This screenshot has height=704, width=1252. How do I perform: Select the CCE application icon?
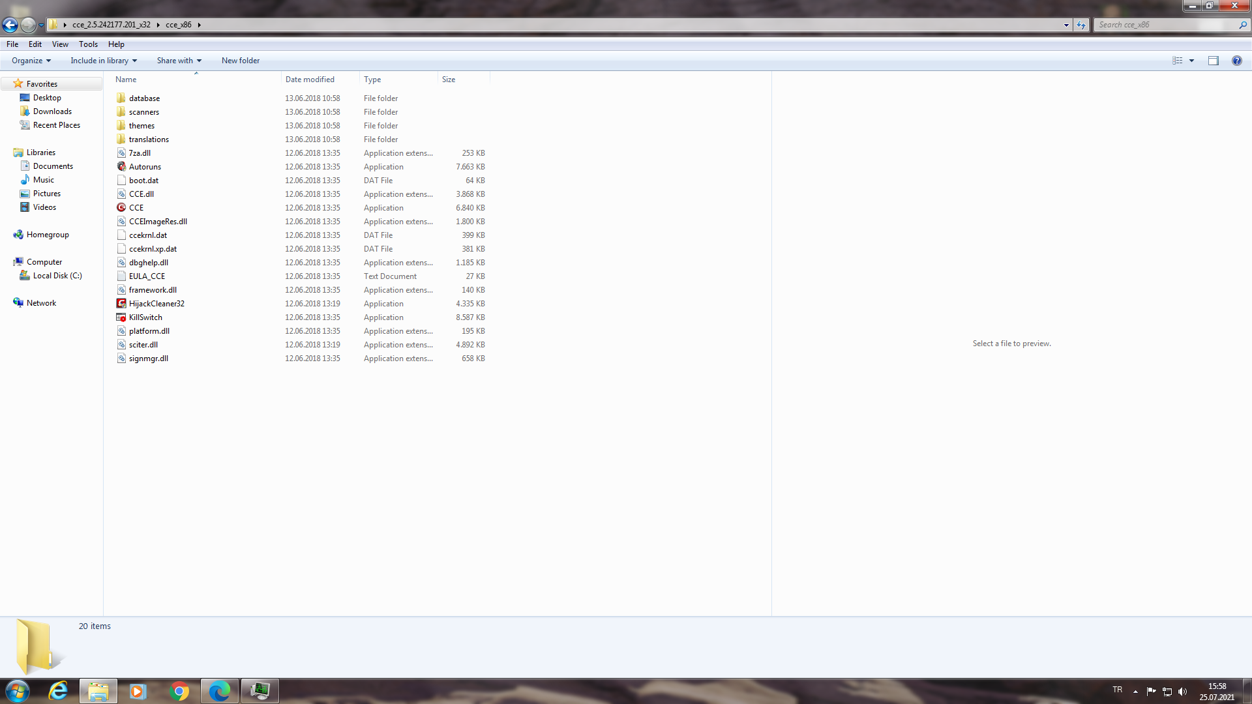coord(121,208)
